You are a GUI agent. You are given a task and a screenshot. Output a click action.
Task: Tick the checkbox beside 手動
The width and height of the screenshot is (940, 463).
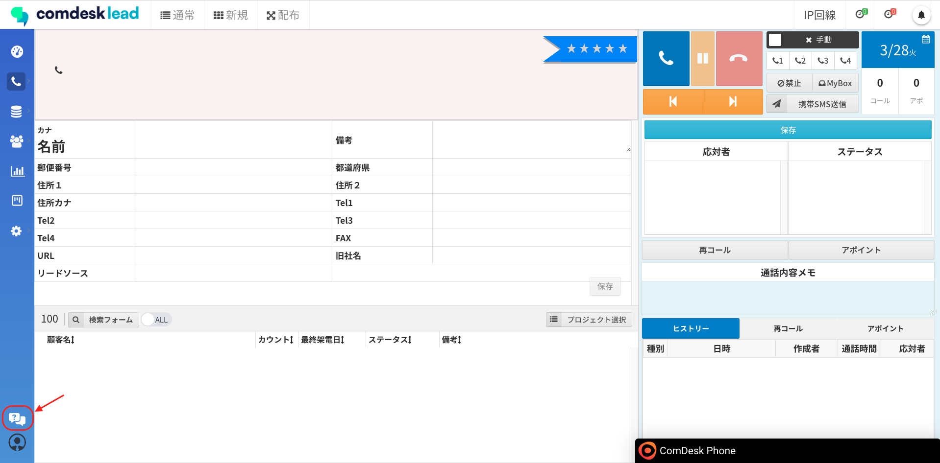(775, 40)
